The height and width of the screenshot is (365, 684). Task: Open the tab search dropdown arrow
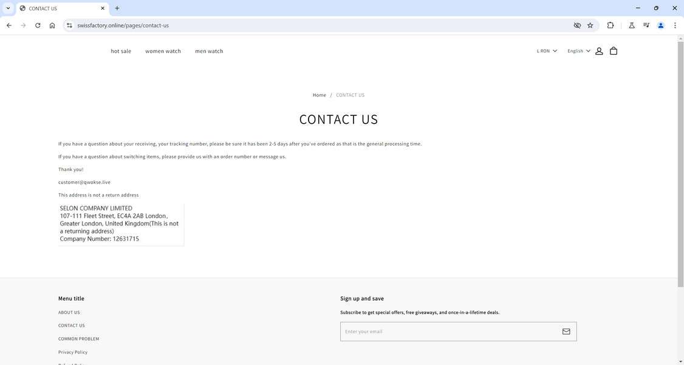coord(8,8)
